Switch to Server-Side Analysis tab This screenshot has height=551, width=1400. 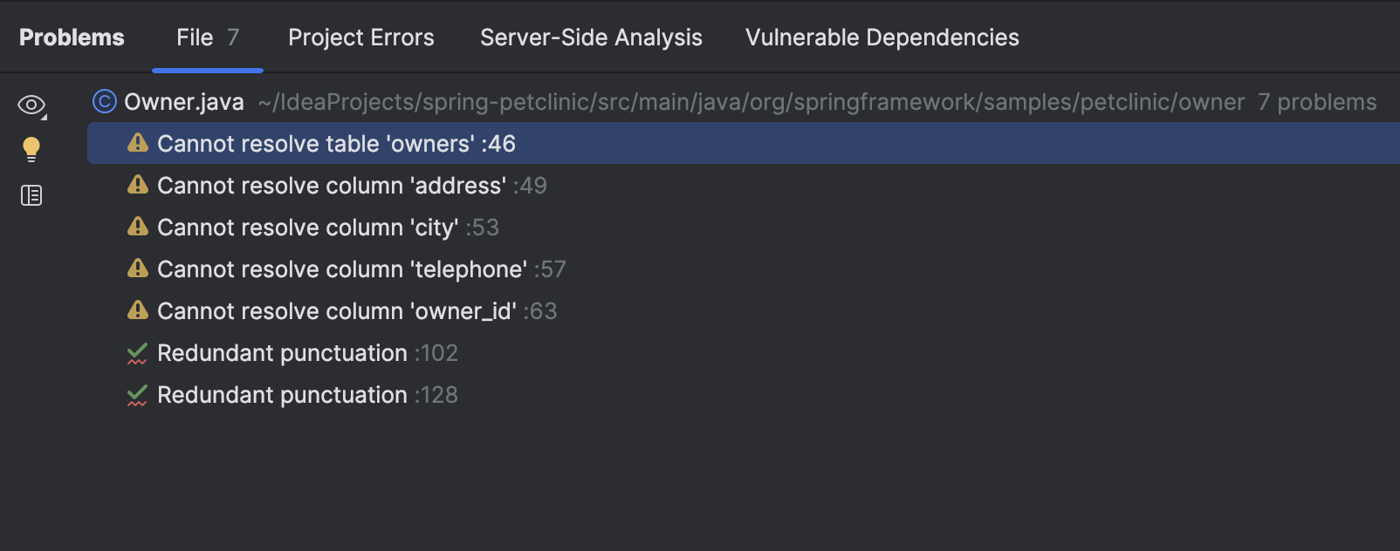coord(591,37)
